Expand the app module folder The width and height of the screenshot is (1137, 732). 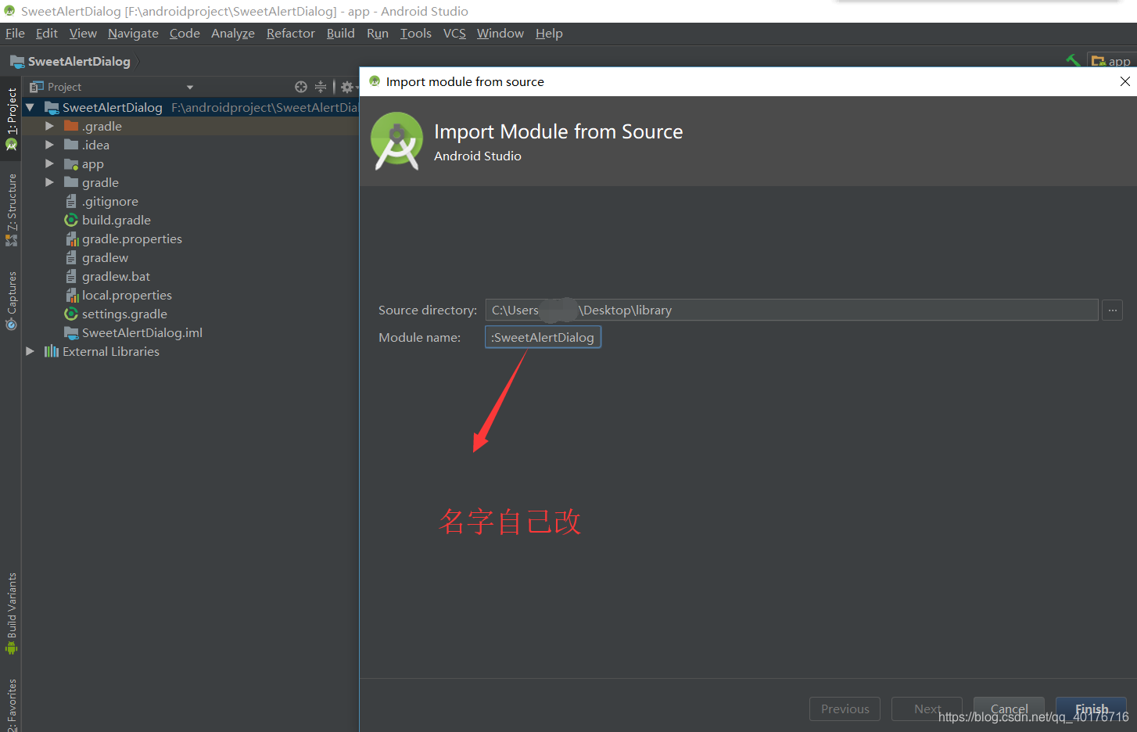click(x=49, y=163)
